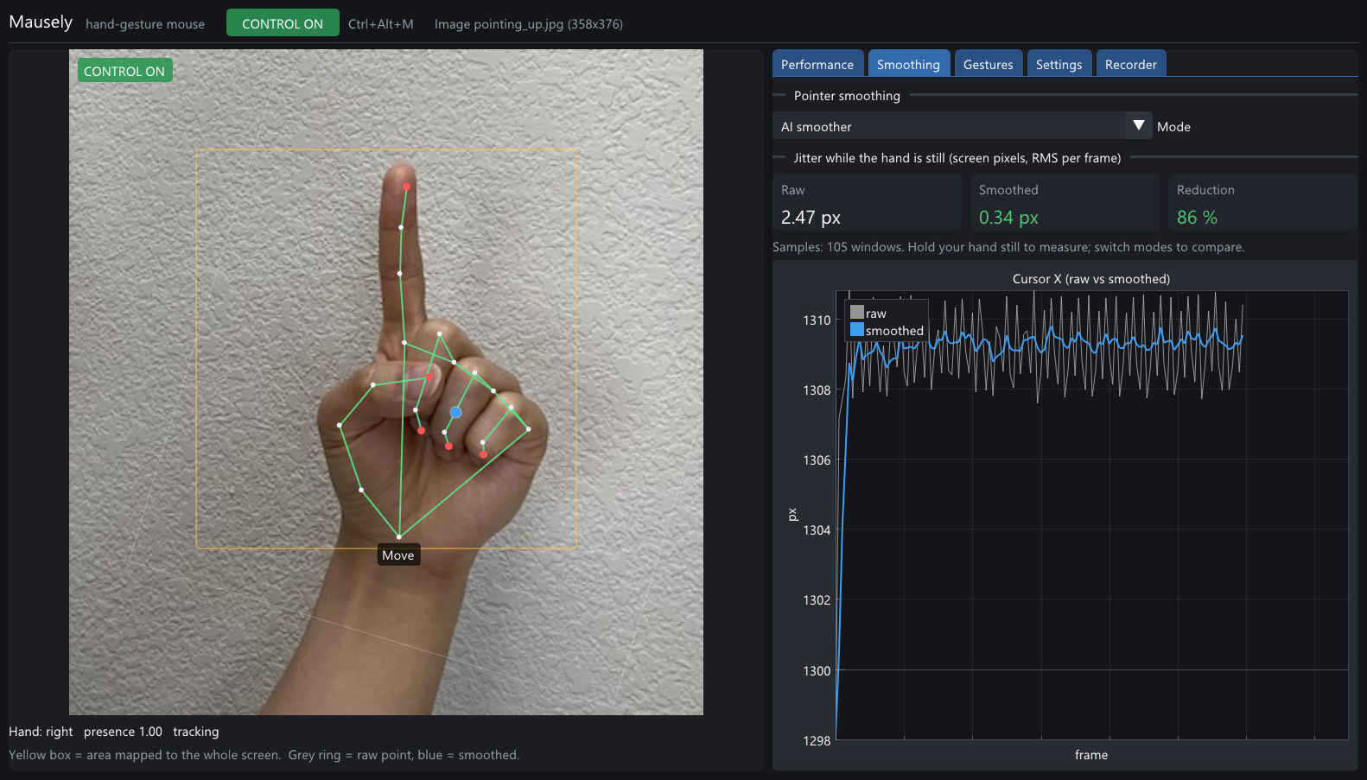Click the Image pointing_up.jpg label
1367x780 pixels.
click(529, 23)
